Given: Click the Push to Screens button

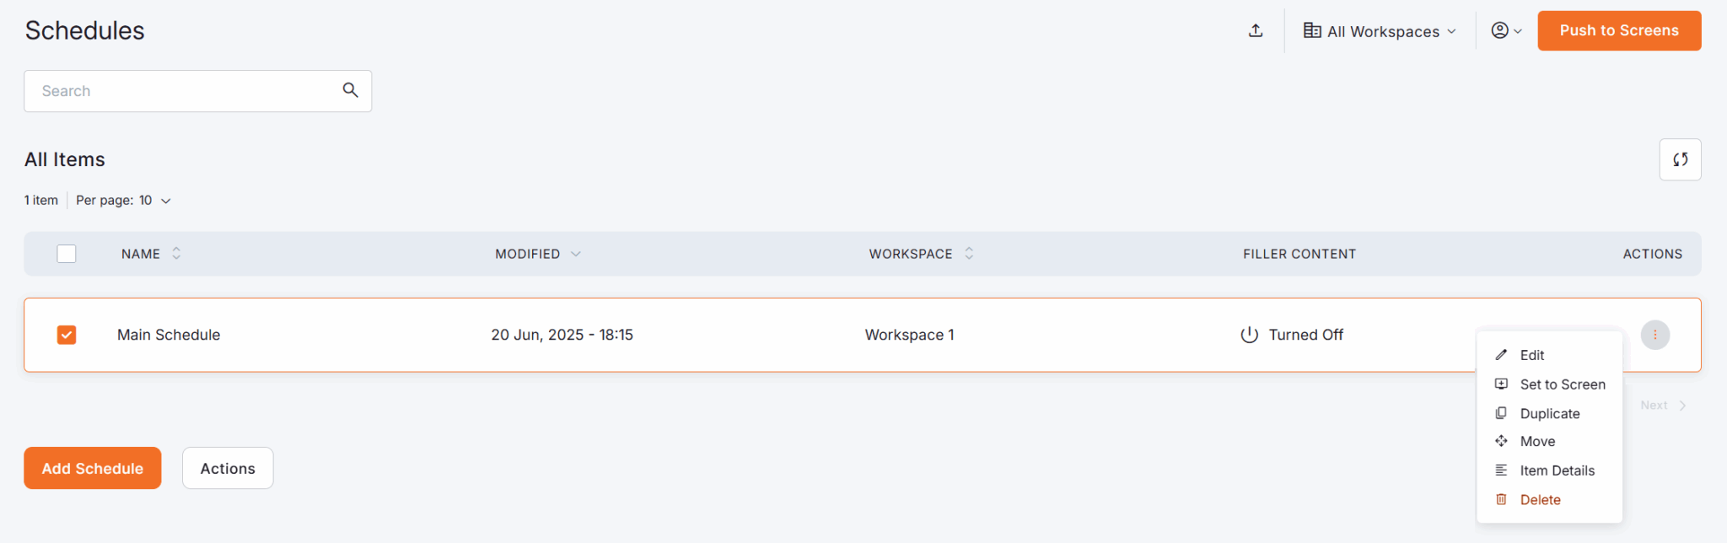Looking at the screenshot, I should coord(1618,30).
